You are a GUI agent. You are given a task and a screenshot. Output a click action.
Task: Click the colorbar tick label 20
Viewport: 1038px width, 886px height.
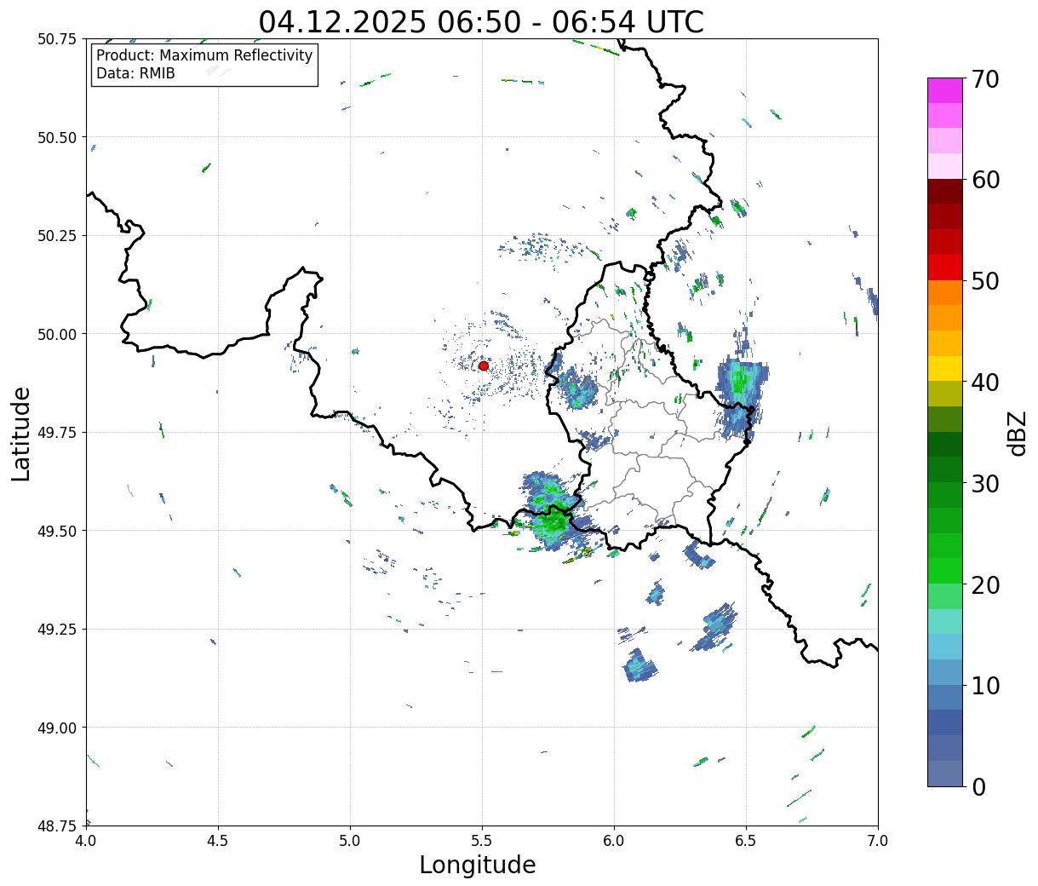coord(985,585)
